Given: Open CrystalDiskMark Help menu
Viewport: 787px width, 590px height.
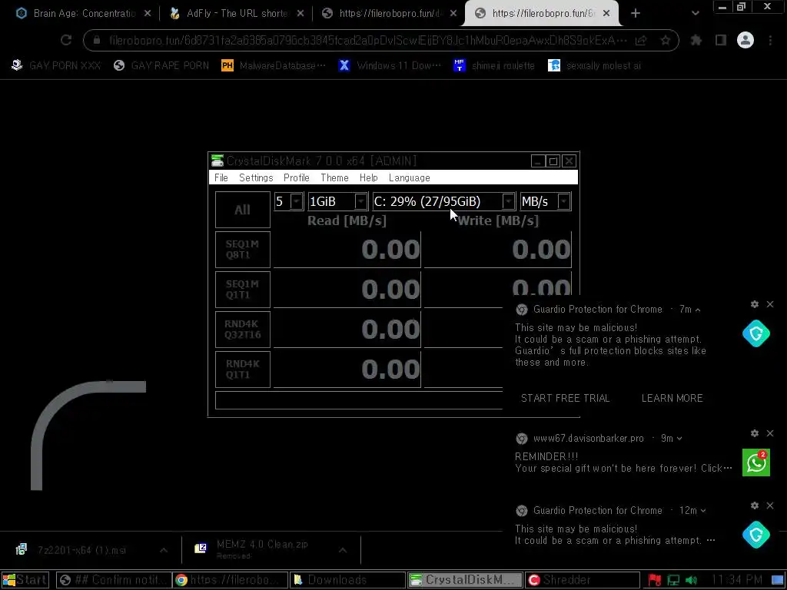Looking at the screenshot, I should (x=368, y=177).
